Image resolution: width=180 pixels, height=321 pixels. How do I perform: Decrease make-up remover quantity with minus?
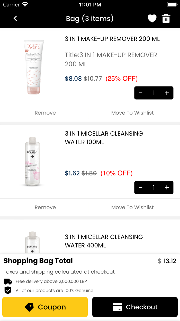point(141,93)
